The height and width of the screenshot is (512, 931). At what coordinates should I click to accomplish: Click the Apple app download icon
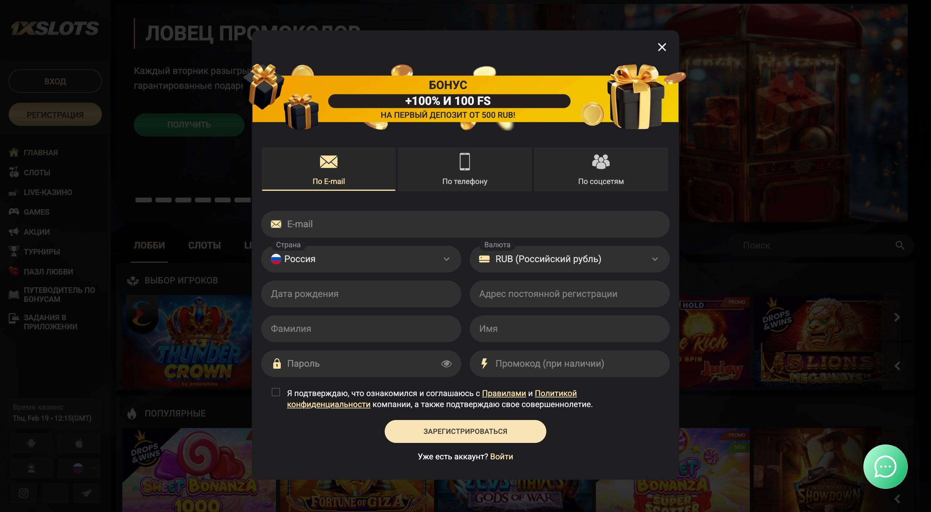tap(79, 443)
